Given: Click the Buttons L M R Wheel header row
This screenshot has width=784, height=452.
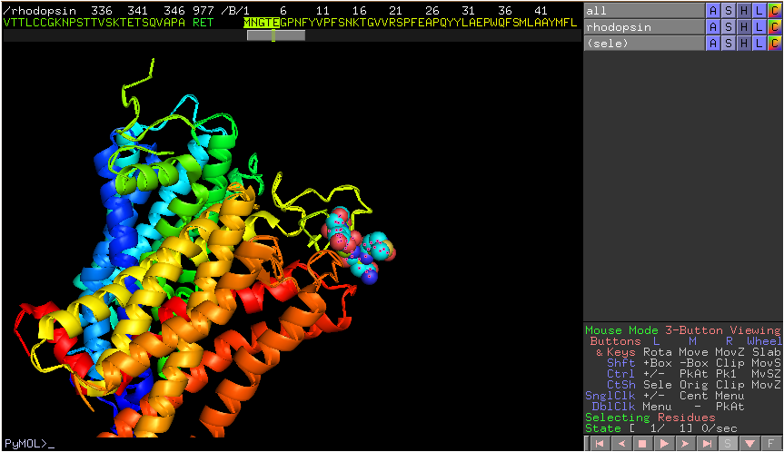Looking at the screenshot, I should click(x=685, y=341).
